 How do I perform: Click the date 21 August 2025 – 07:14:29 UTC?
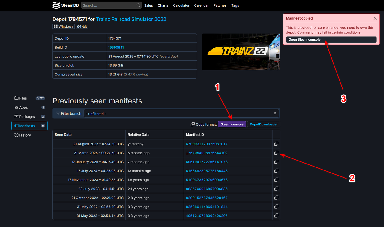[x=98, y=144]
